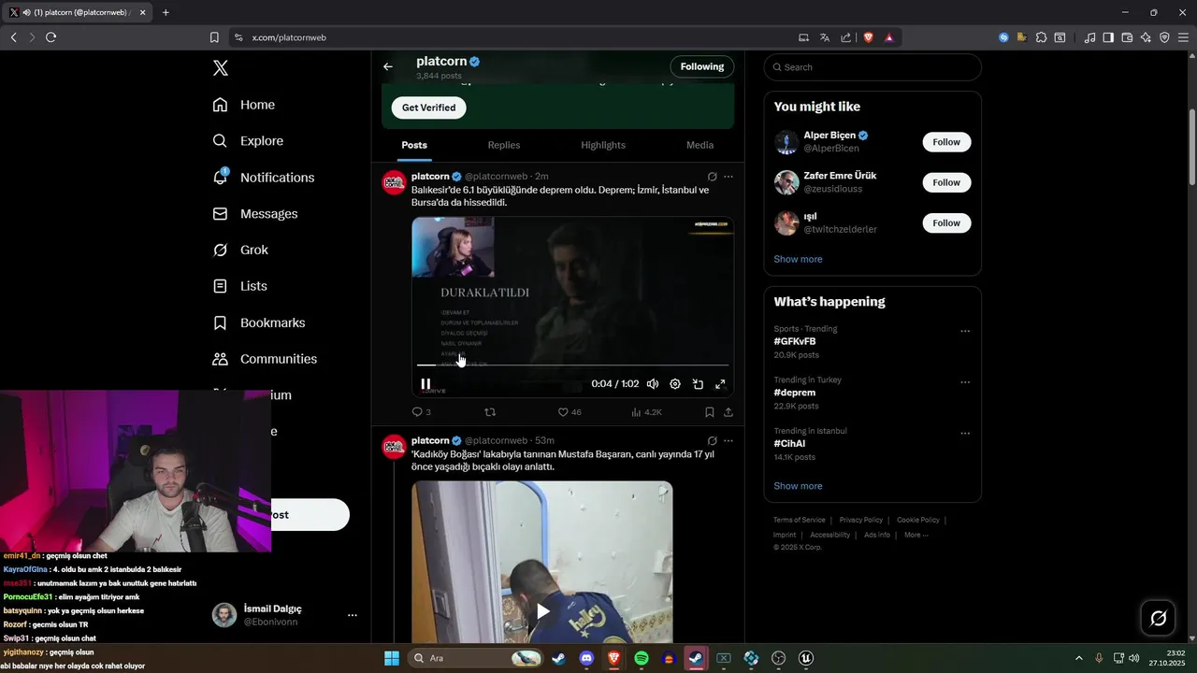This screenshot has width=1197, height=673.
Task: Switch to the Media tab
Action: coord(699,145)
